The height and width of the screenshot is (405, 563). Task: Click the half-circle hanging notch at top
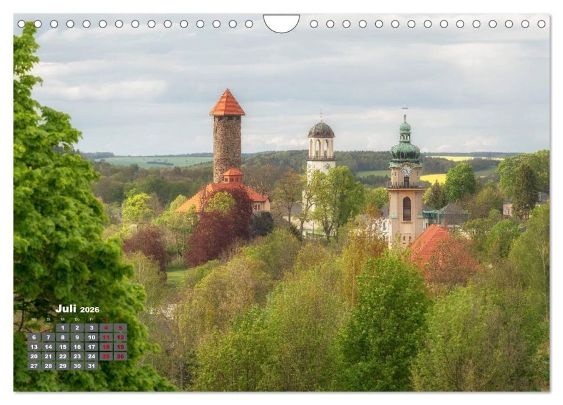tap(281, 22)
